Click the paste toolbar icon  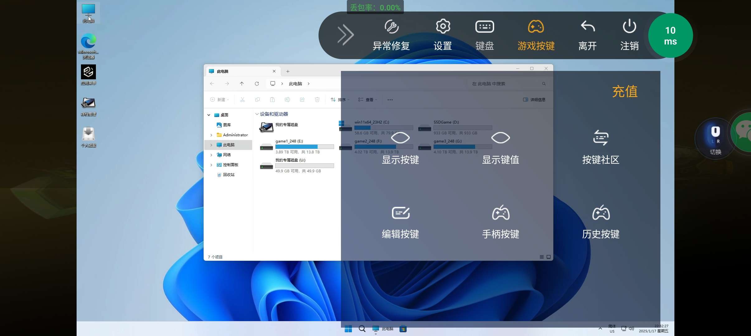click(272, 100)
